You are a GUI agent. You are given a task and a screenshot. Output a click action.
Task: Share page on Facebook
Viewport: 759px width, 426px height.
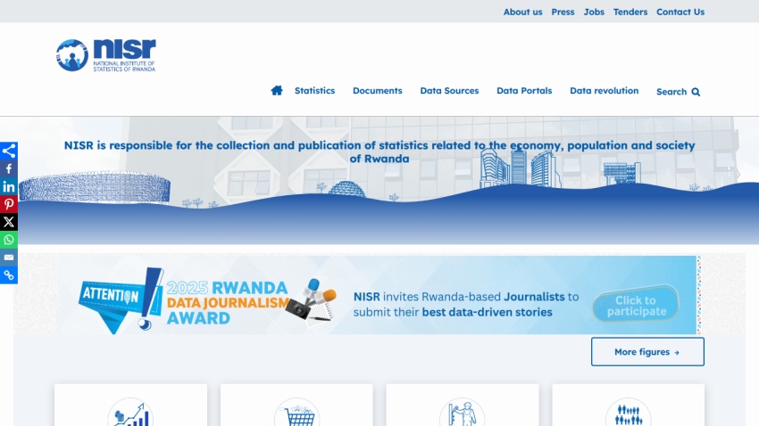coord(9,169)
